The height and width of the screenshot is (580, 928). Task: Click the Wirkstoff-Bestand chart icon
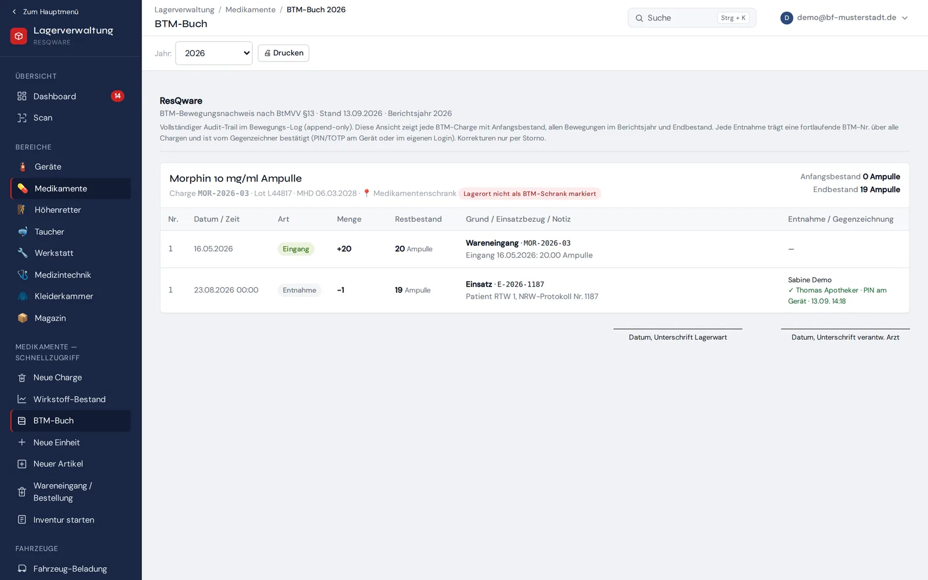point(22,399)
